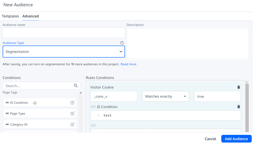Open JS Condition external link icon
Screen dimensions: 253x144
(x=72, y=103)
